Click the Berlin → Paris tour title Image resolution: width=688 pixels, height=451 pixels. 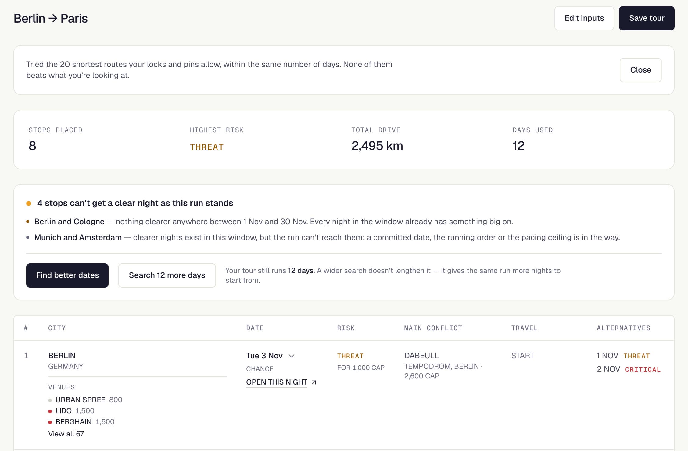click(51, 19)
